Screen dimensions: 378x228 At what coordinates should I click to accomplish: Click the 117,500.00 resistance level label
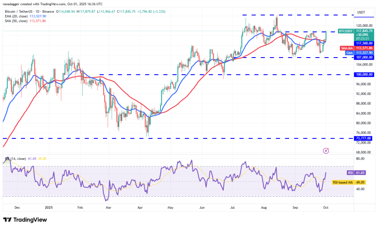tap(363, 43)
